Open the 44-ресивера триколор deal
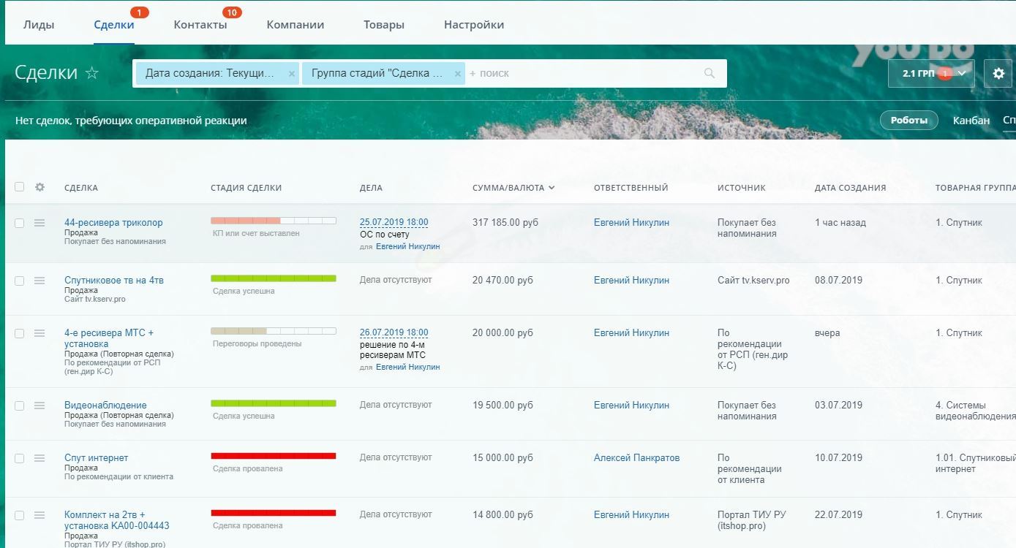 coord(113,223)
